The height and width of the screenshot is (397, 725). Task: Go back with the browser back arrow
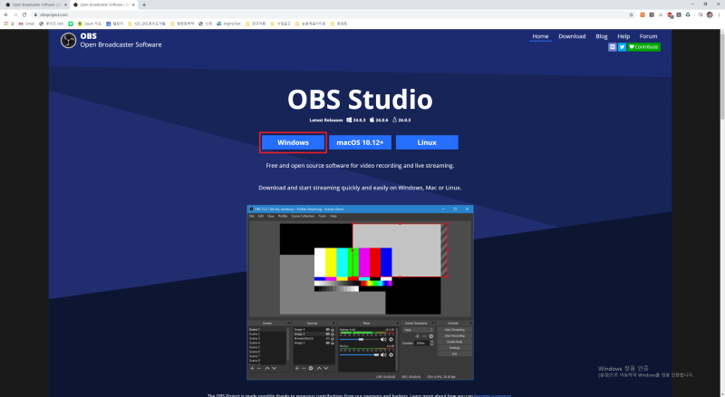point(6,15)
